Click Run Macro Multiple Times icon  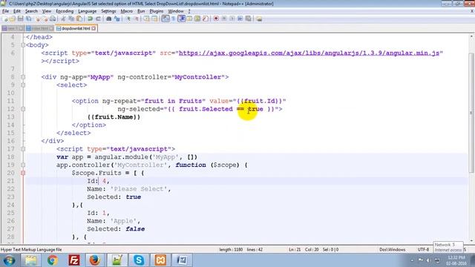(x=240, y=19)
